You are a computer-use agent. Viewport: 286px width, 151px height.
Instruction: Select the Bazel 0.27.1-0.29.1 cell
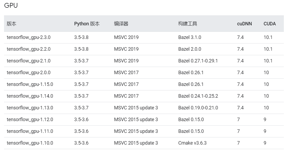198,61
